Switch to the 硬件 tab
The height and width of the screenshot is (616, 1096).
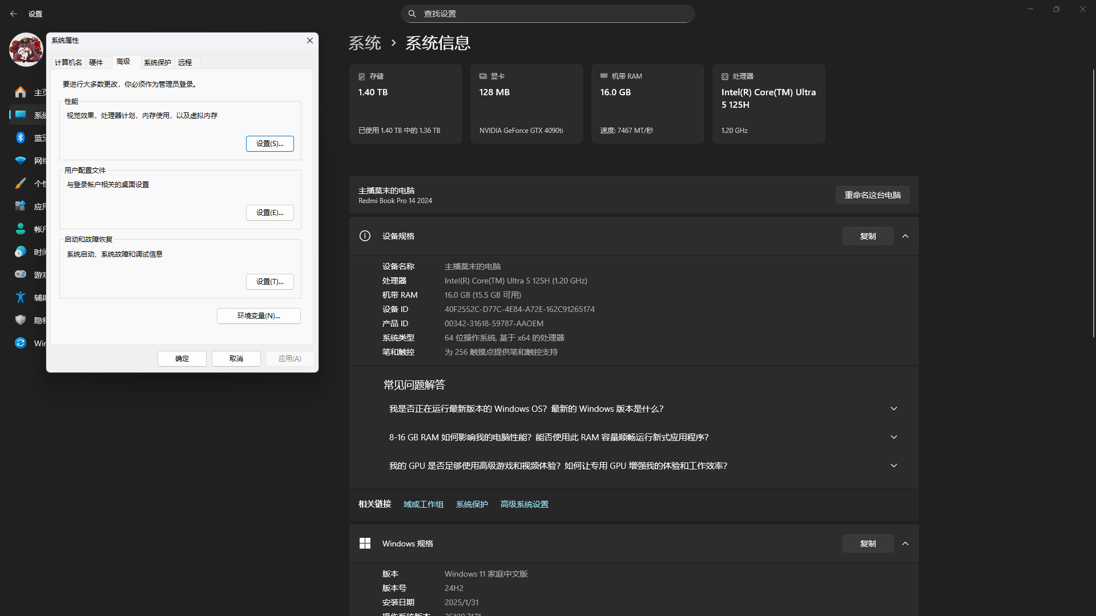(x=96, y=62)
